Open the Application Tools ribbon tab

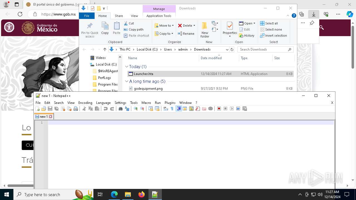click(159, 16)
